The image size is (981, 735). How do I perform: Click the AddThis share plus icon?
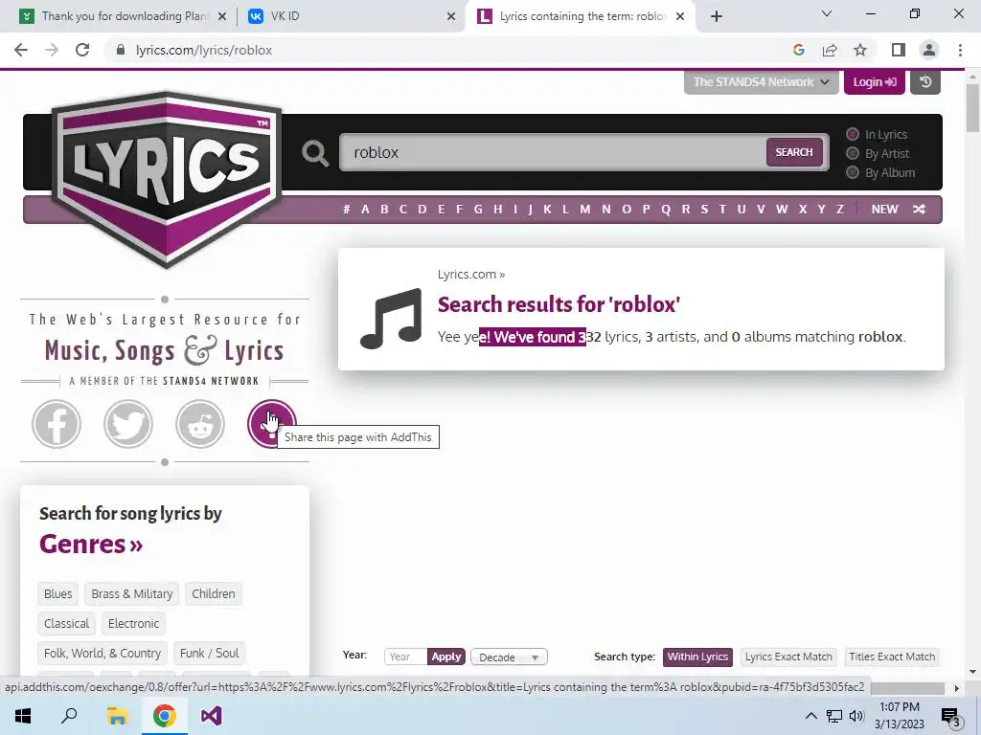point(271,424)
